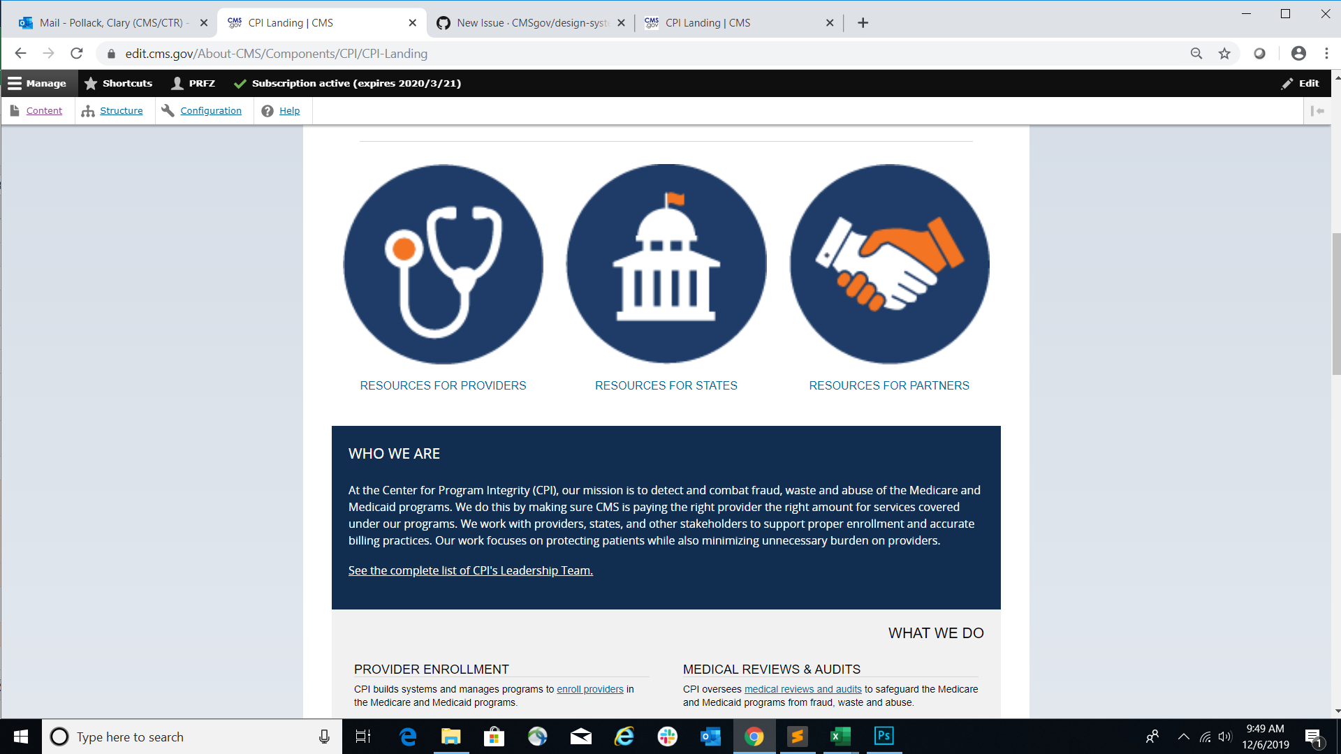
Task: Click the handshake partners resources icon
Action: 890,264
